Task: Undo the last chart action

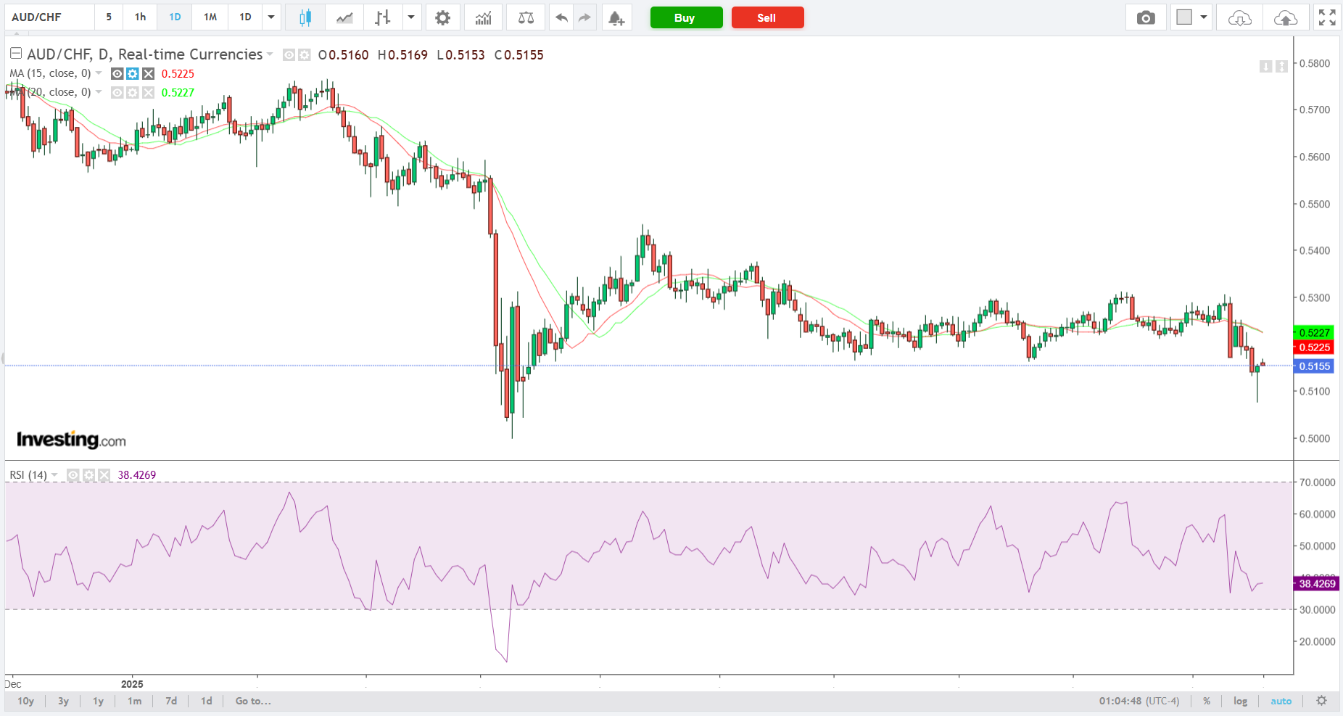Action: (x=561, y=17)
